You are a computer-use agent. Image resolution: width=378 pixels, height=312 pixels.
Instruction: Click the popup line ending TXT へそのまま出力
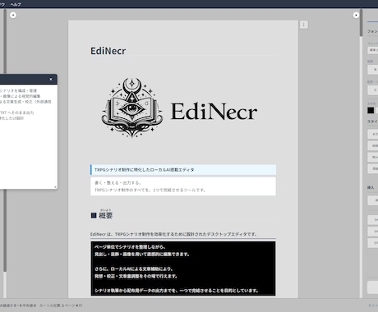[17, 112]
